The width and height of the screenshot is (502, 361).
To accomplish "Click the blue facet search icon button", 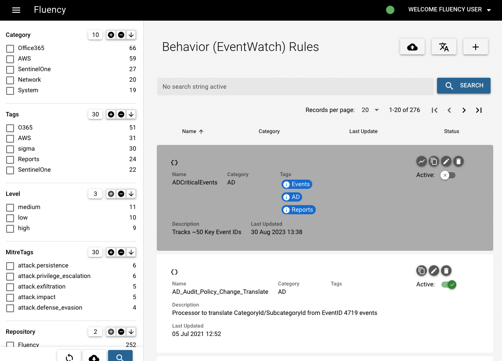I will 120,357.
